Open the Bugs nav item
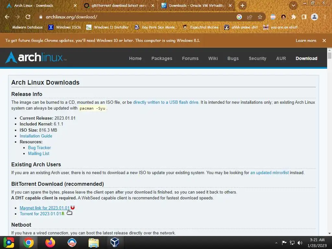This screenshot has height=249, width=332. tap(233, 58)
